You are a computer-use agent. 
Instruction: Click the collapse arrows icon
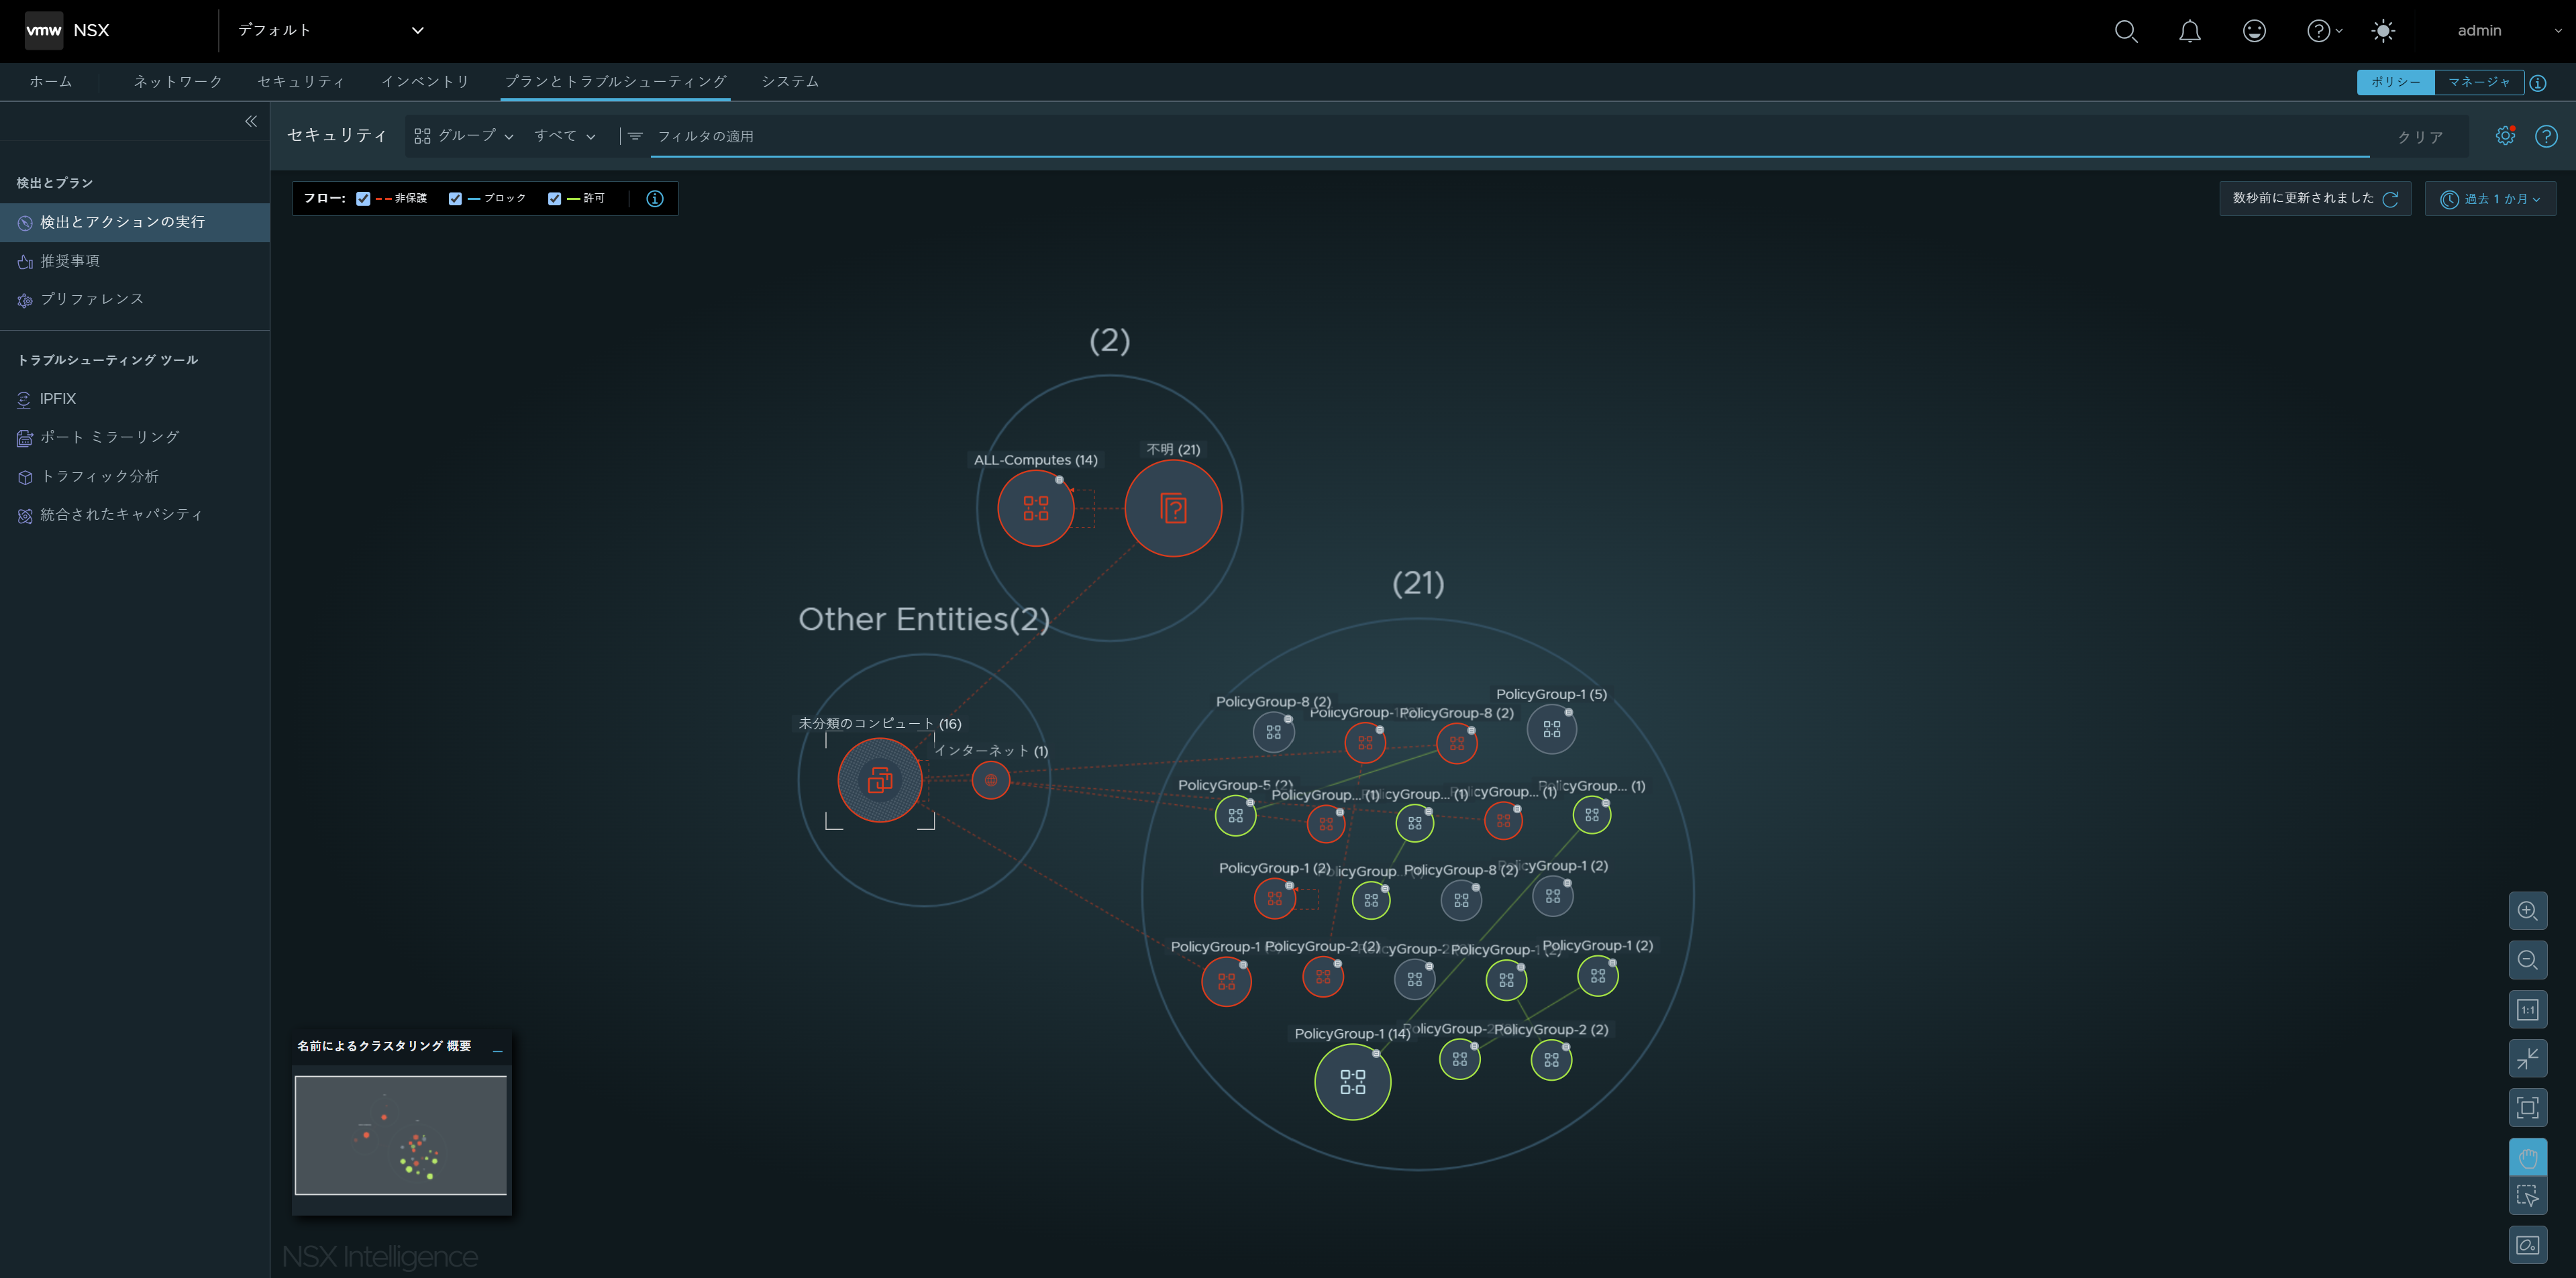click(2527, 1058)
